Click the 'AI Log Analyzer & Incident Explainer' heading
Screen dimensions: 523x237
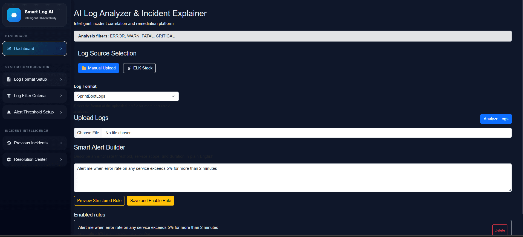(140, 13)
